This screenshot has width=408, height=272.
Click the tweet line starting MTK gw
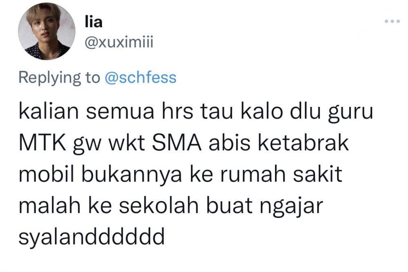(184, 144)
